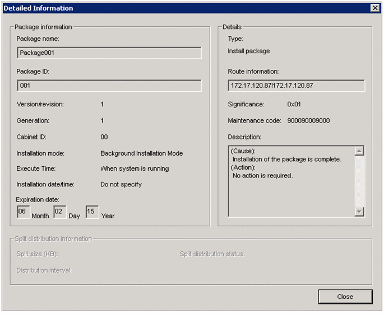Viewport: 384px width, 314px height.
Task: Click the 'When system is running' value
Action: click(x=135, y=168)
